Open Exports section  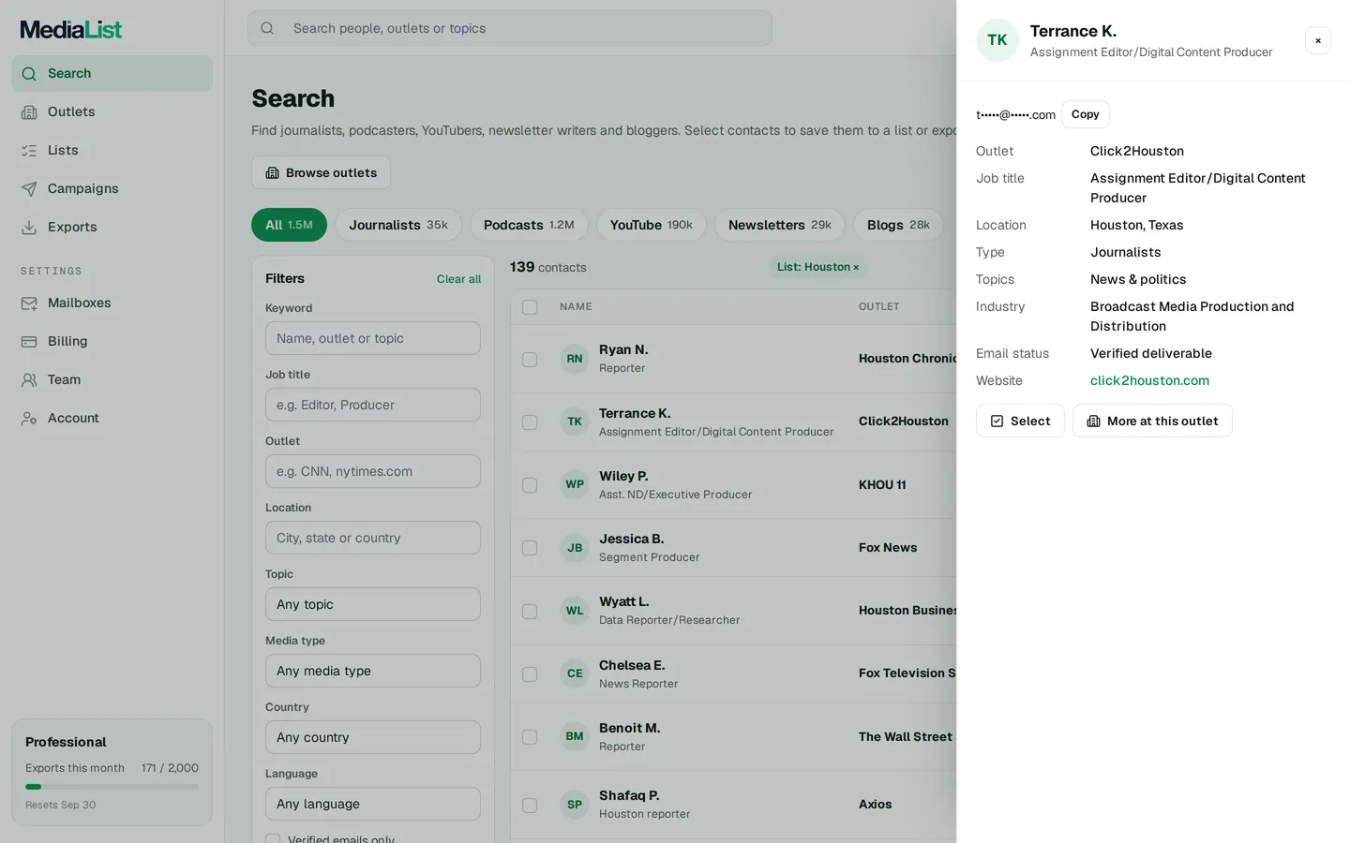112,227
